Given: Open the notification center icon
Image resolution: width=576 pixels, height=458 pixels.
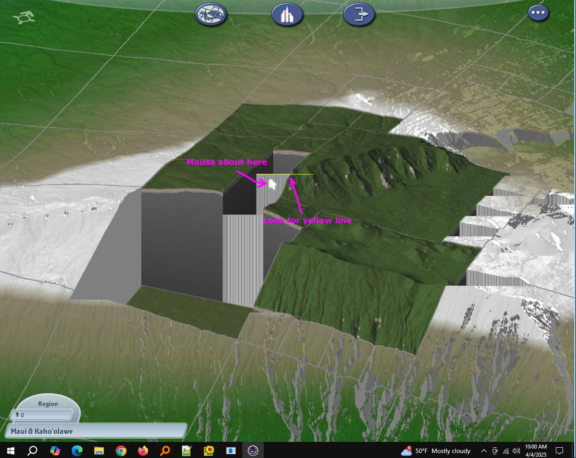Looking at the screenshot, I should pos(559,450).
